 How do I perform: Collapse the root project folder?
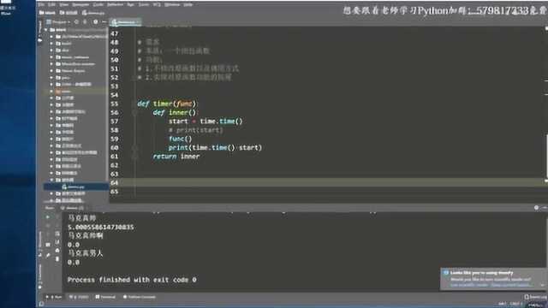(45, 30)
